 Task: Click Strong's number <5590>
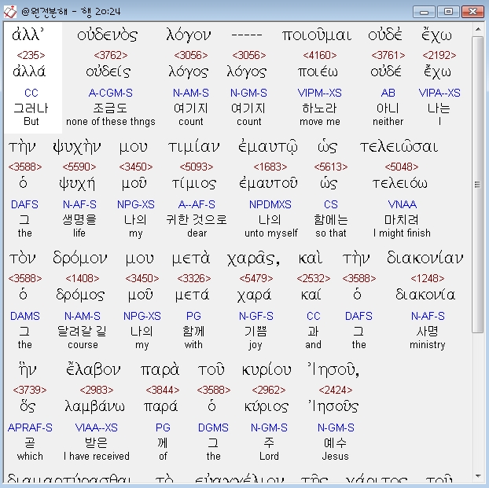79,167
